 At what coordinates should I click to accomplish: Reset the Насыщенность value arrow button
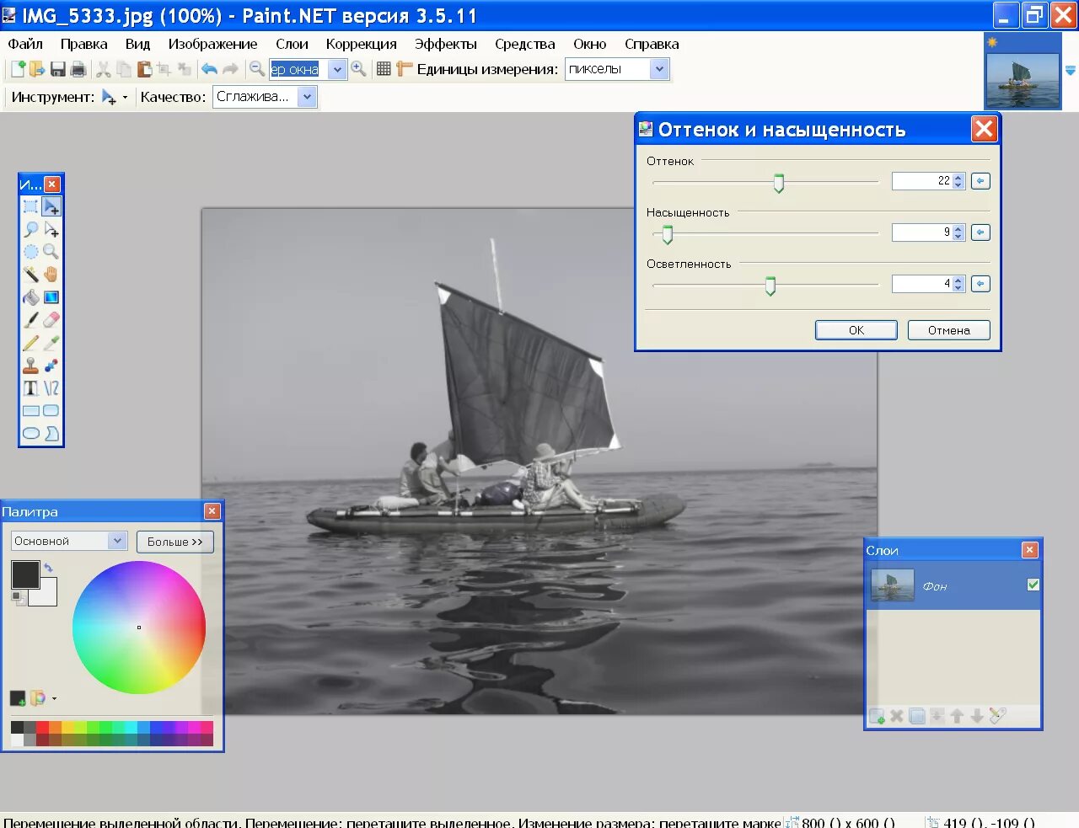[980, 232]
